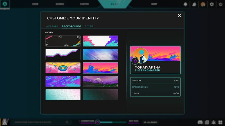This screenshot has height=126, width=225.
Task: Click the Titles 50/69 collection row
Action: pyautogui.click(x=156, y=94)
